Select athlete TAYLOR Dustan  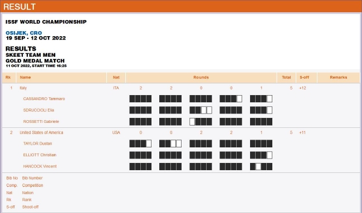pos(37,143)
